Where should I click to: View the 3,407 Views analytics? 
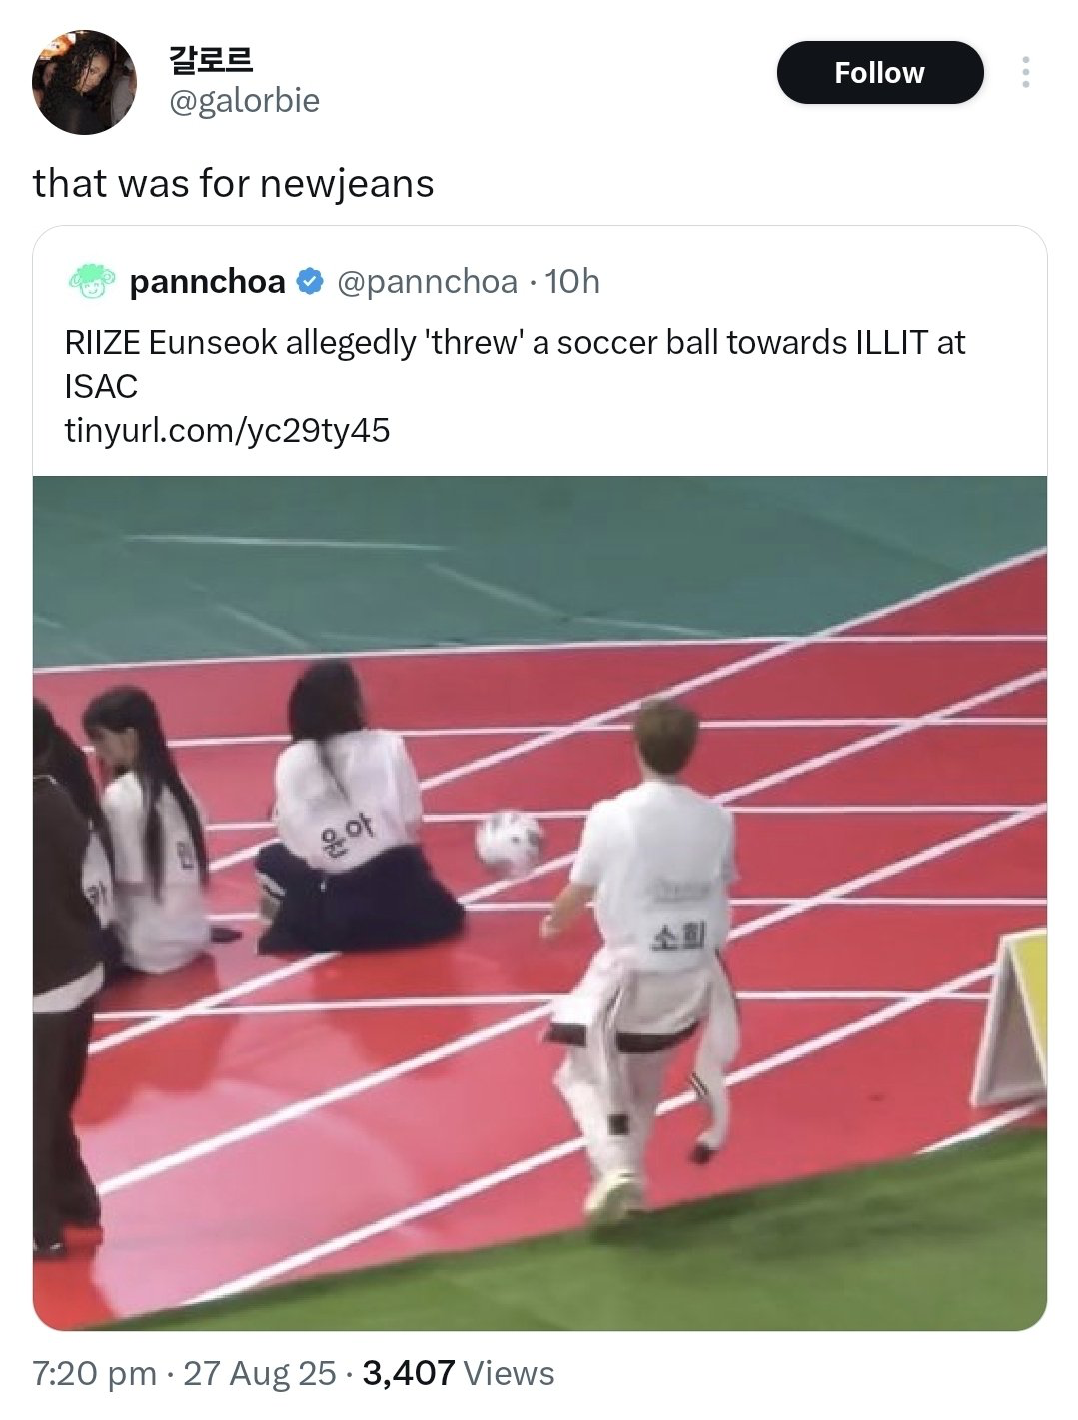pos(459,1373)
